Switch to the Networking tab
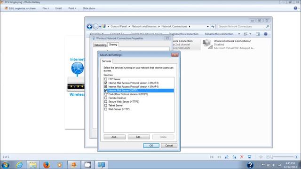The height and width of the screenshot is (169, 301). click(100, 45)
